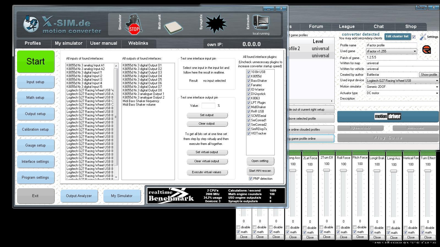Toggle checkbox next to Edit cluster list
Image resolution: width=440 pixels, height=247 pixels.
click(414, 37)
